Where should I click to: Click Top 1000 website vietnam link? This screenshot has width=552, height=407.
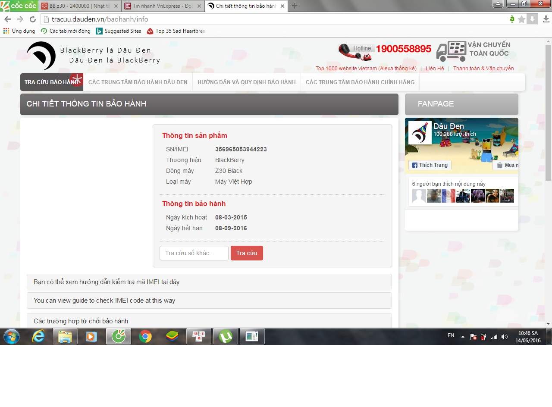366,69
